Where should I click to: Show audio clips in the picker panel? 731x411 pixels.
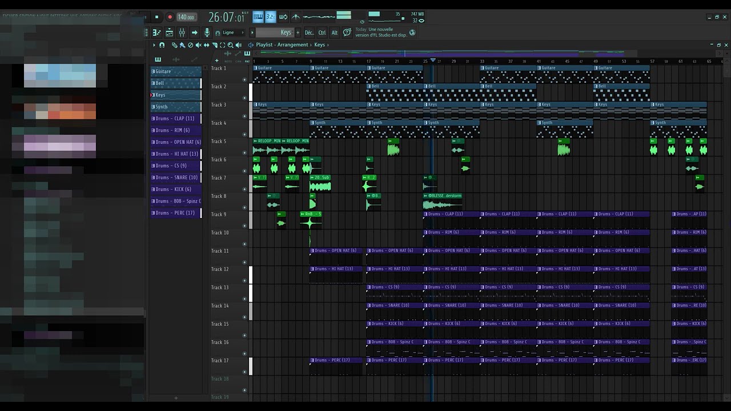coord(176,59)
